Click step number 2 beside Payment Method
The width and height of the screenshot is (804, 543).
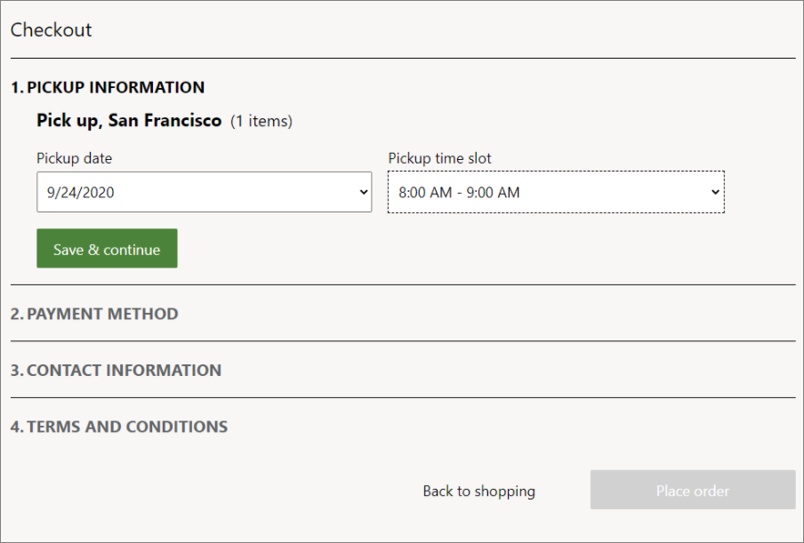pyautogui.click(x=17, y=314)
